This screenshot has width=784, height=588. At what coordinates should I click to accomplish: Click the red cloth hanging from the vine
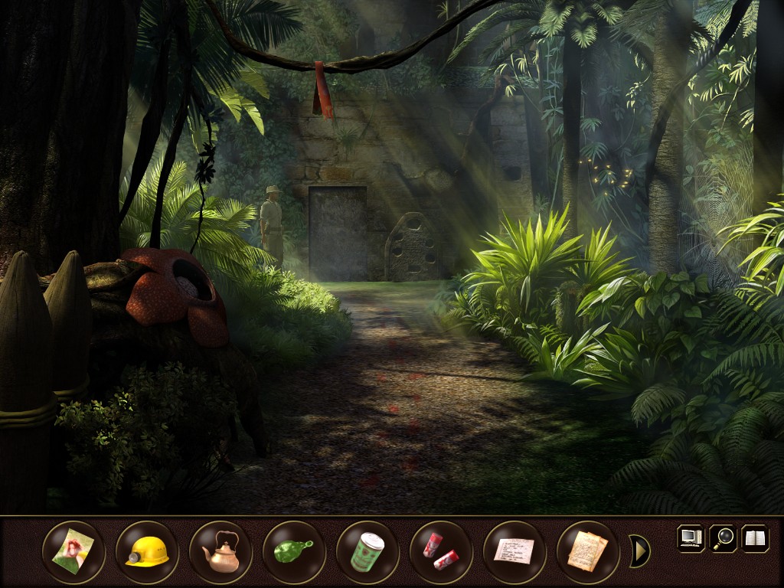[322, 92]
